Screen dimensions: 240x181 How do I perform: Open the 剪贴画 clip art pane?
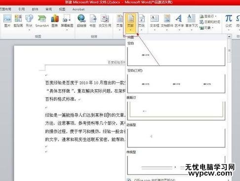click(x=18, y=21)
